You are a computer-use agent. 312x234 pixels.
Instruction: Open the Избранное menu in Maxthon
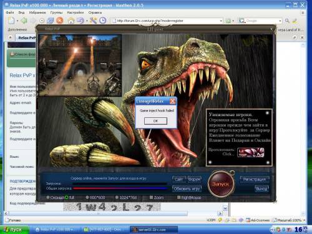[37, 12]
